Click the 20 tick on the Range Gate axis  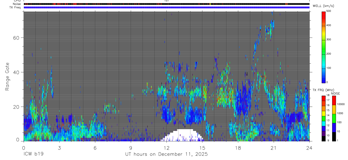pos(16,107)
